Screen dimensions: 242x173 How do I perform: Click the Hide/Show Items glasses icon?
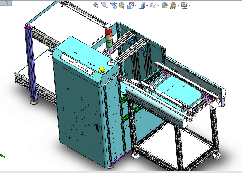click(153, 5)
